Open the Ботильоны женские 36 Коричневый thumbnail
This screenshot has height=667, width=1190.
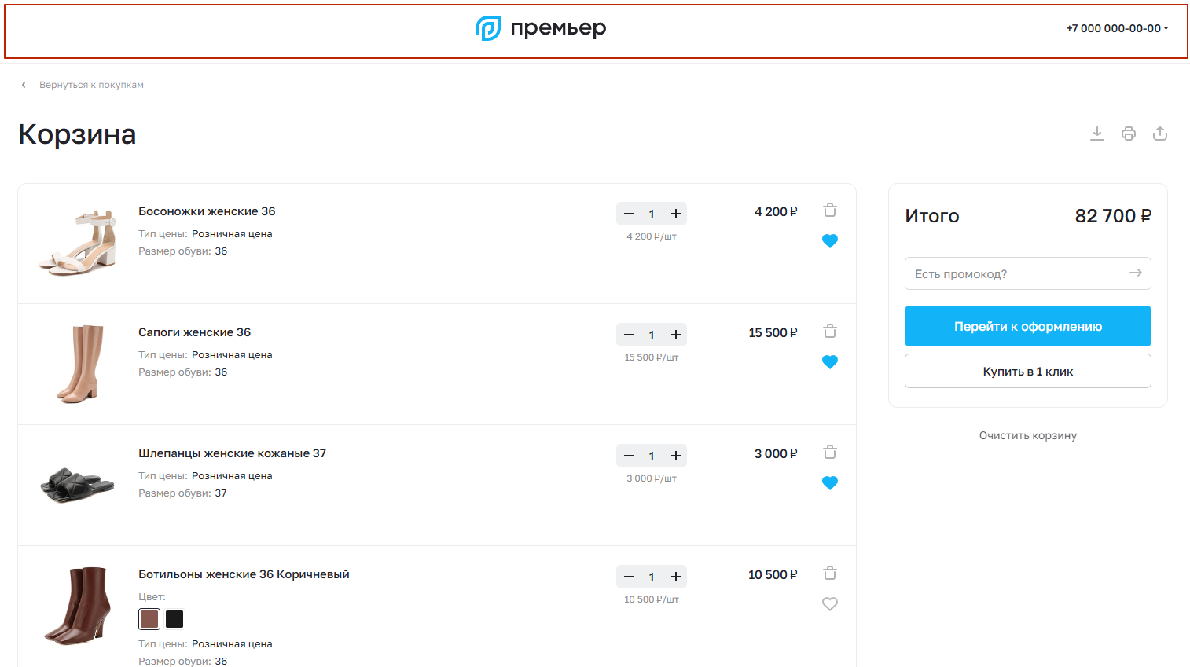[78, 606]
